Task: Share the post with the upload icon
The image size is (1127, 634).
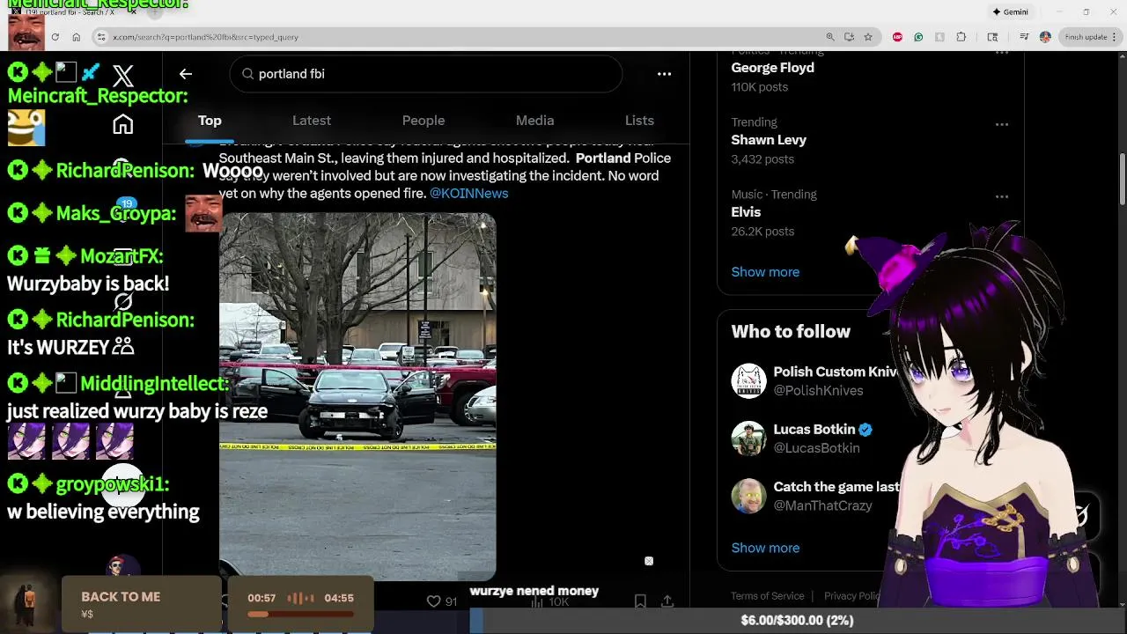Action: tap(667, 601)
